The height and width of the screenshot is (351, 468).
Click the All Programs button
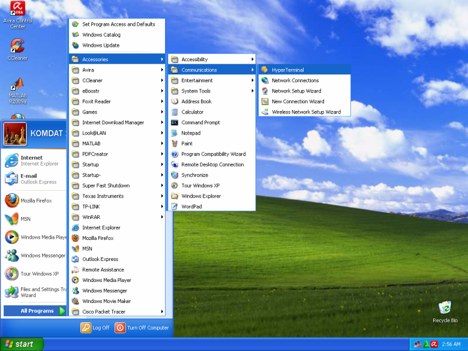[35, 311]
